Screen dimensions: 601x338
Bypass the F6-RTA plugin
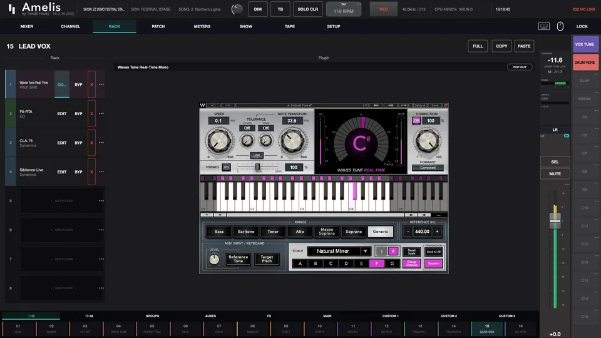[78, 113]
